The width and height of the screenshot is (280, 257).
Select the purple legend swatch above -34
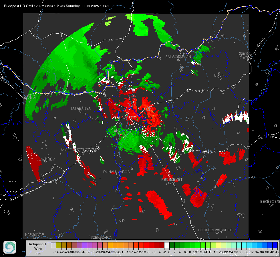point(84,245)
